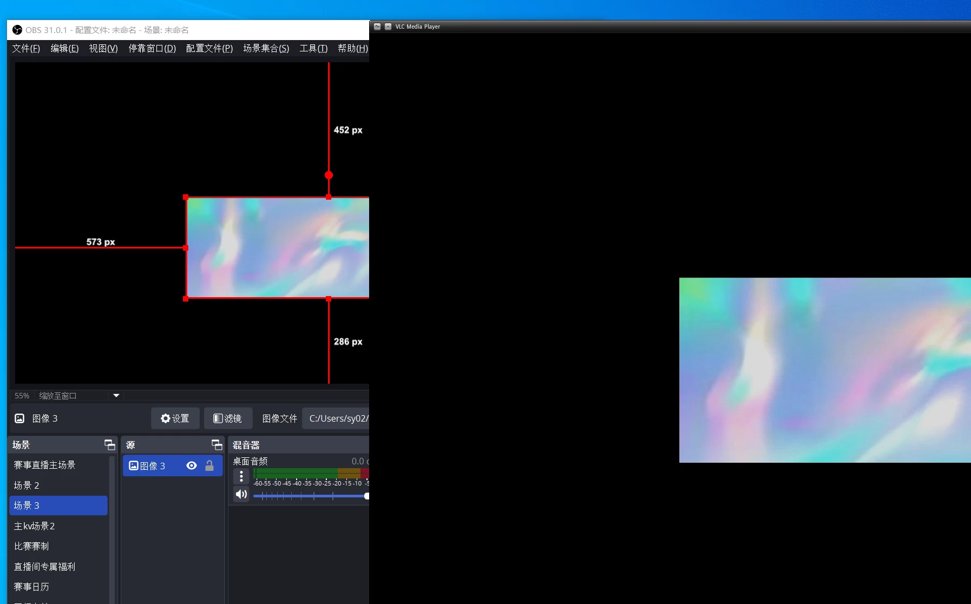Click the top-middle red resize handle
Viewport: 971px width, 604px height.
click(x=329, y=197)
